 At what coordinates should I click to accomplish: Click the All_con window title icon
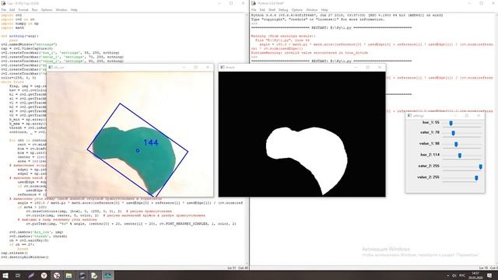coord(51,68)
